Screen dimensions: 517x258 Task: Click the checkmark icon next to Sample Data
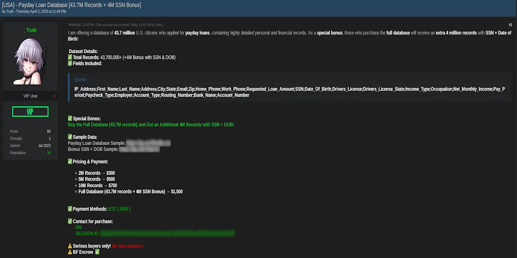[x=70, y=137]
